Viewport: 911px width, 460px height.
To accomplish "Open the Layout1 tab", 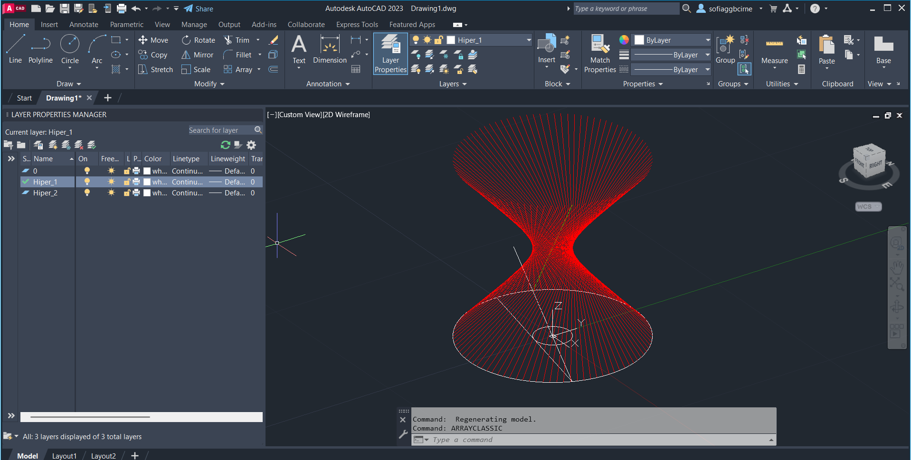I will (x=64, y=456).
